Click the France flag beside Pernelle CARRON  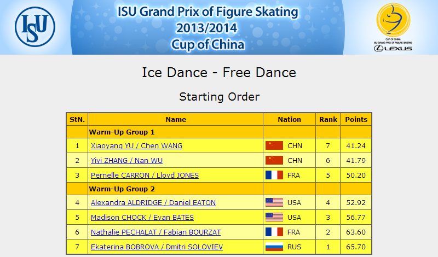point(274,175)
